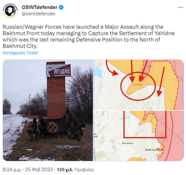
Task: Click the 8:24 μ.μ. timestamp
Action: (x=12, y=169)
